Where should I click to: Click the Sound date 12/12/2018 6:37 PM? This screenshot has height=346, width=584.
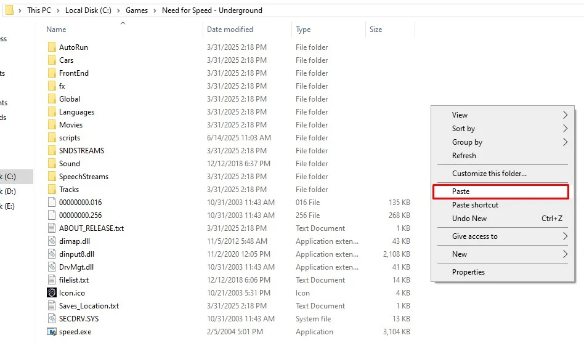[x=239, y=164]
